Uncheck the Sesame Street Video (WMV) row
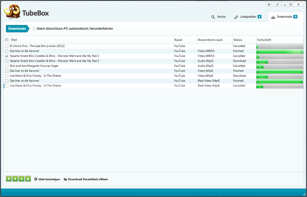 tap(7, 56)
